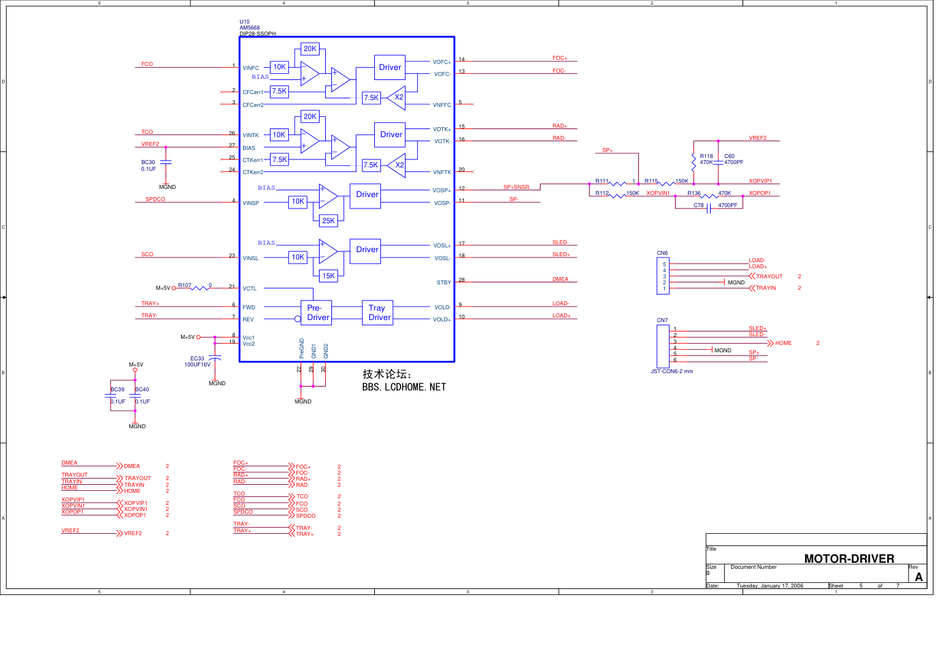Screen dimensions: 945x667
Task: Select capacitor C78 4700PF
Action: coord(709,208)
